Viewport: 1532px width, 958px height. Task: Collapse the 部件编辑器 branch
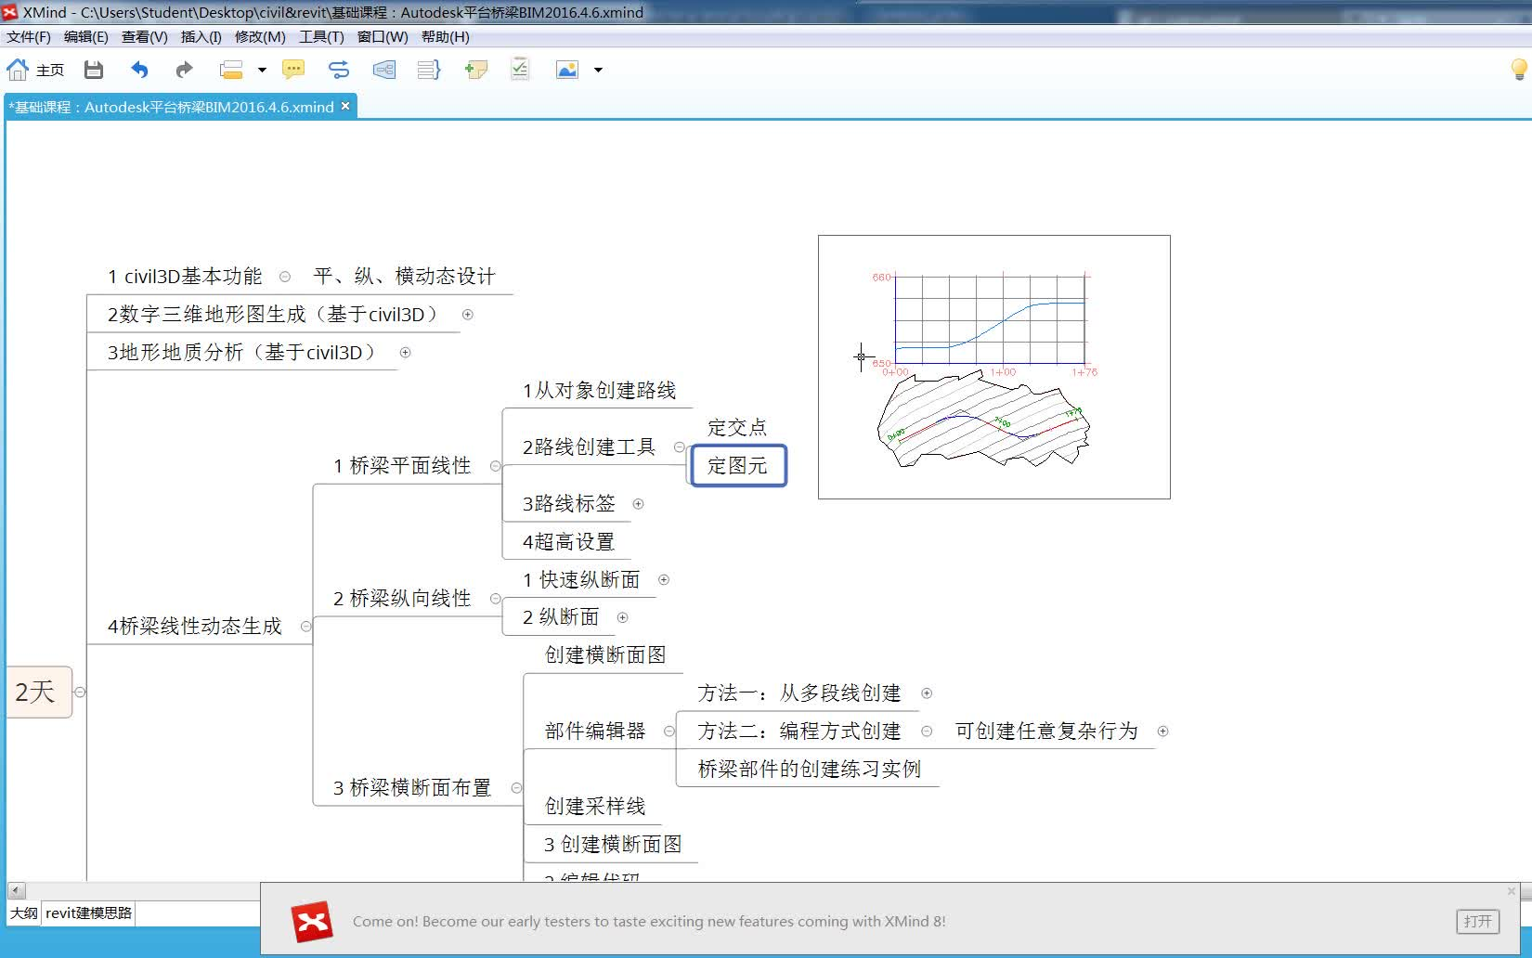point(669,731)
